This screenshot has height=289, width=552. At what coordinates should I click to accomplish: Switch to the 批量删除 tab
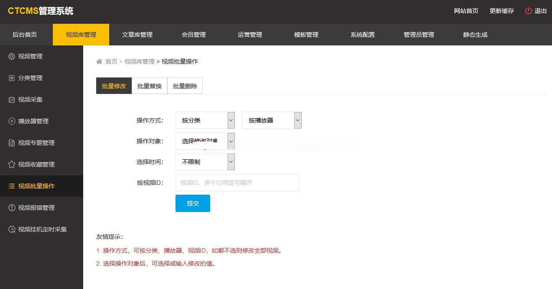pyautogui.click(x=185, y=86)
